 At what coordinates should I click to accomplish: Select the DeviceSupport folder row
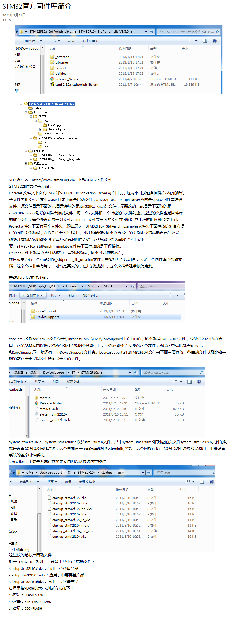coord(106,317)
